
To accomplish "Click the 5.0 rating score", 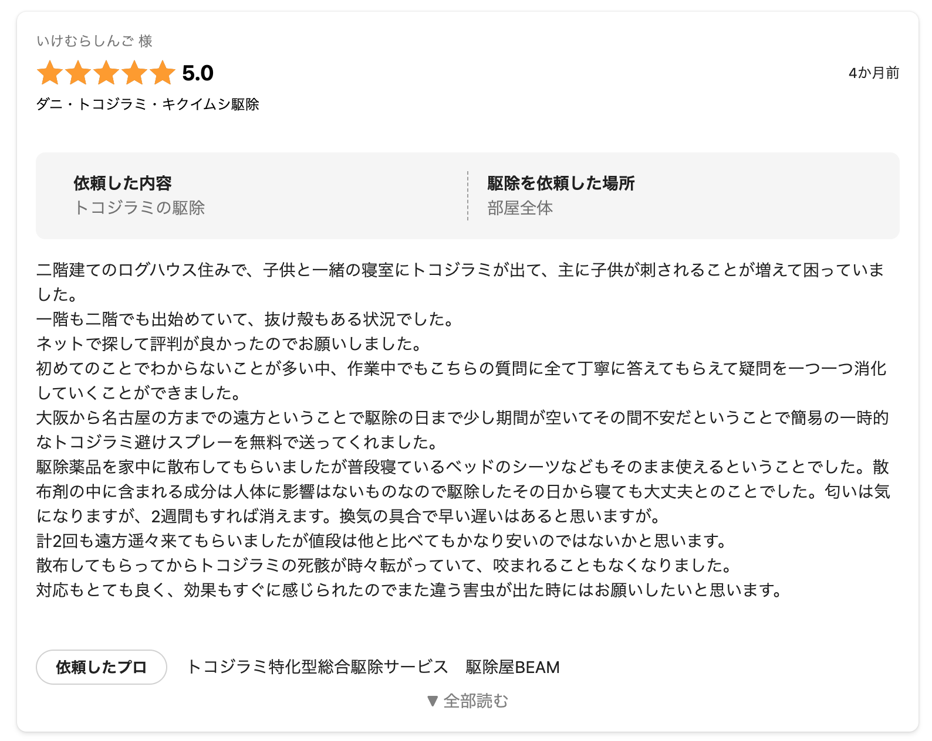I will 198,73.
